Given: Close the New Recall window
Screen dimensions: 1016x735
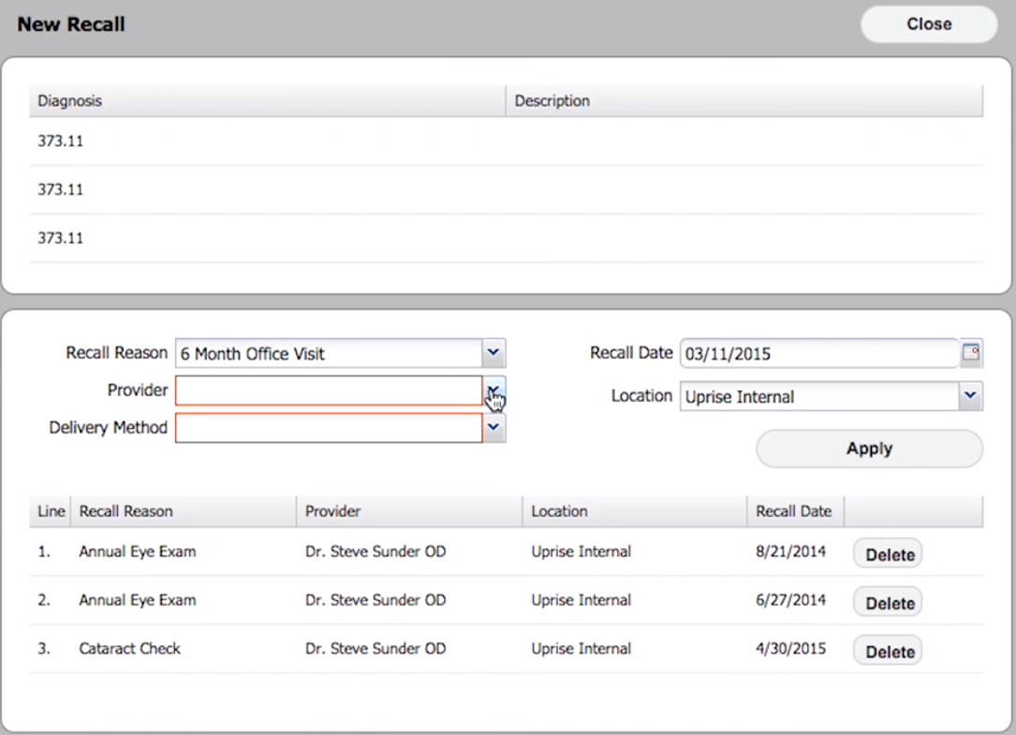Looking at the screenshot, I should click(x=927, y=23).
